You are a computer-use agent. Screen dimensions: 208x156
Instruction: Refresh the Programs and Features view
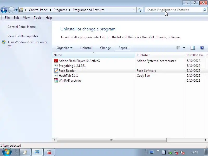(140, 10)
